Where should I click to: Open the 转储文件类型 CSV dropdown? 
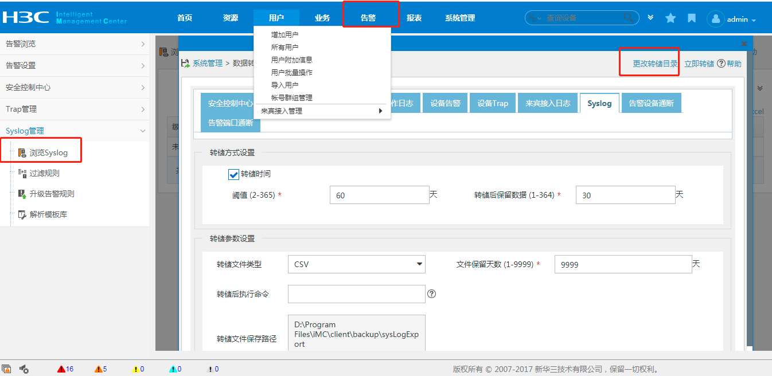pyautogui.click(x=357, y=264)
